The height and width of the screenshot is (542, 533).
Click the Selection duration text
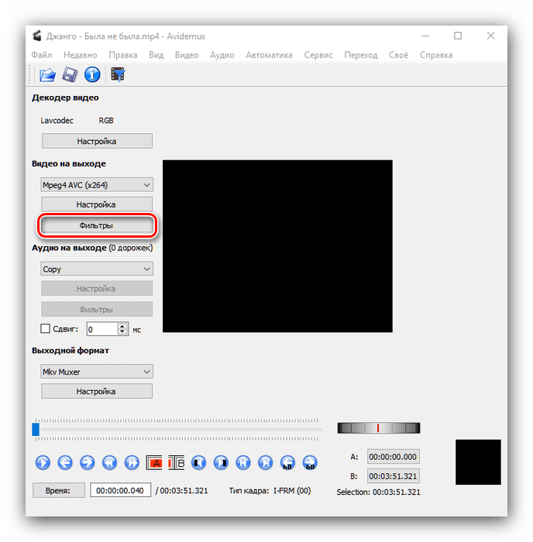378,492
